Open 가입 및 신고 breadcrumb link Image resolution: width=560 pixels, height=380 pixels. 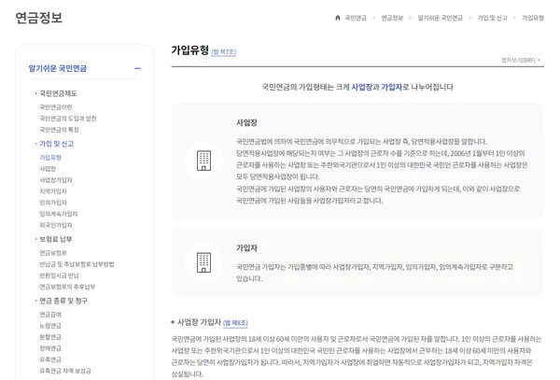click(493, 18)
